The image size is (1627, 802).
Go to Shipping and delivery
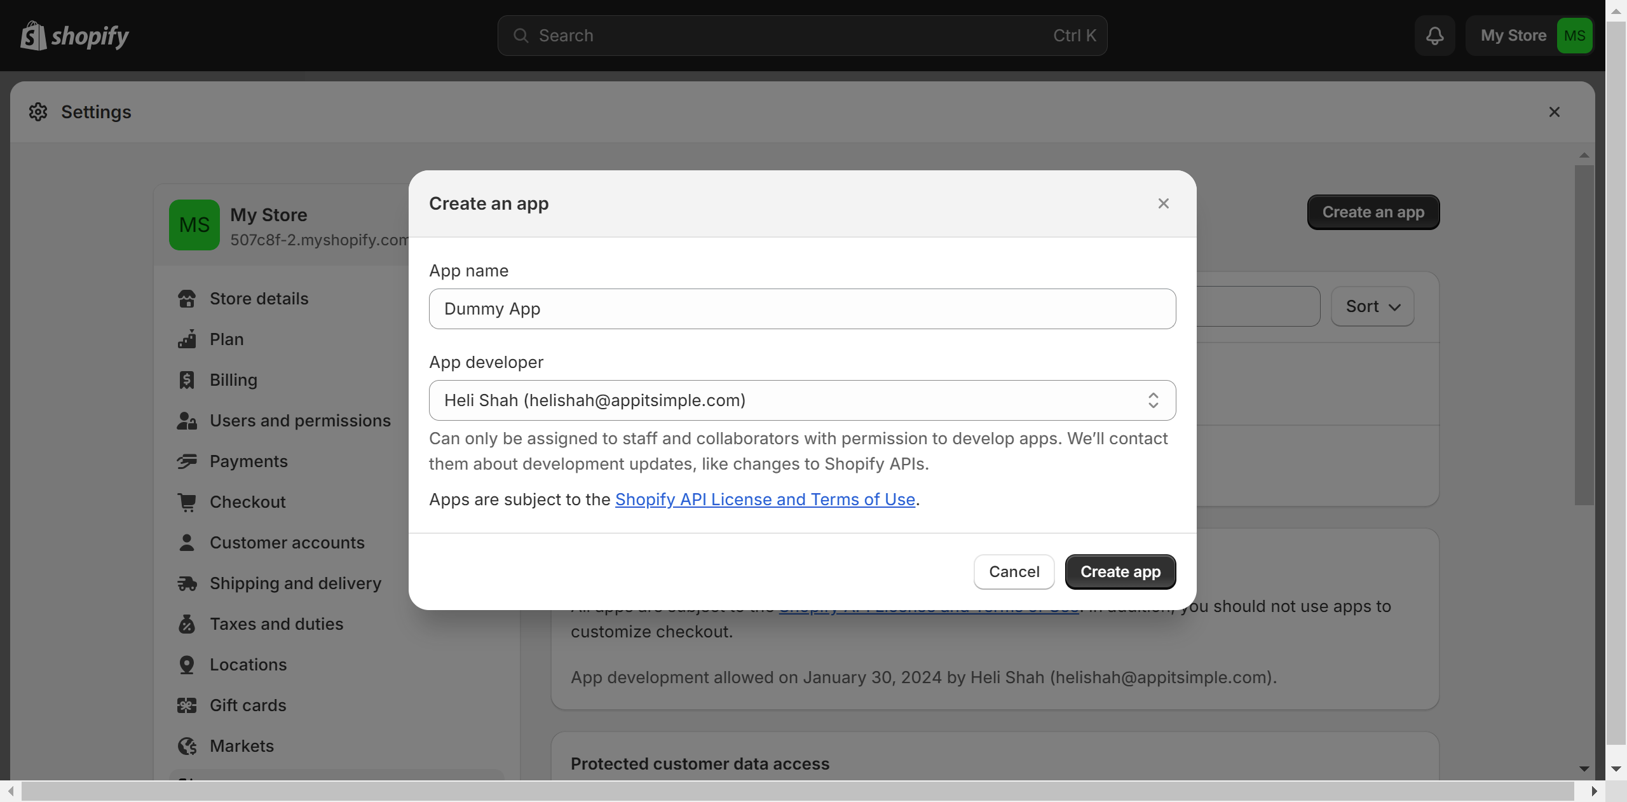(296, 583)
